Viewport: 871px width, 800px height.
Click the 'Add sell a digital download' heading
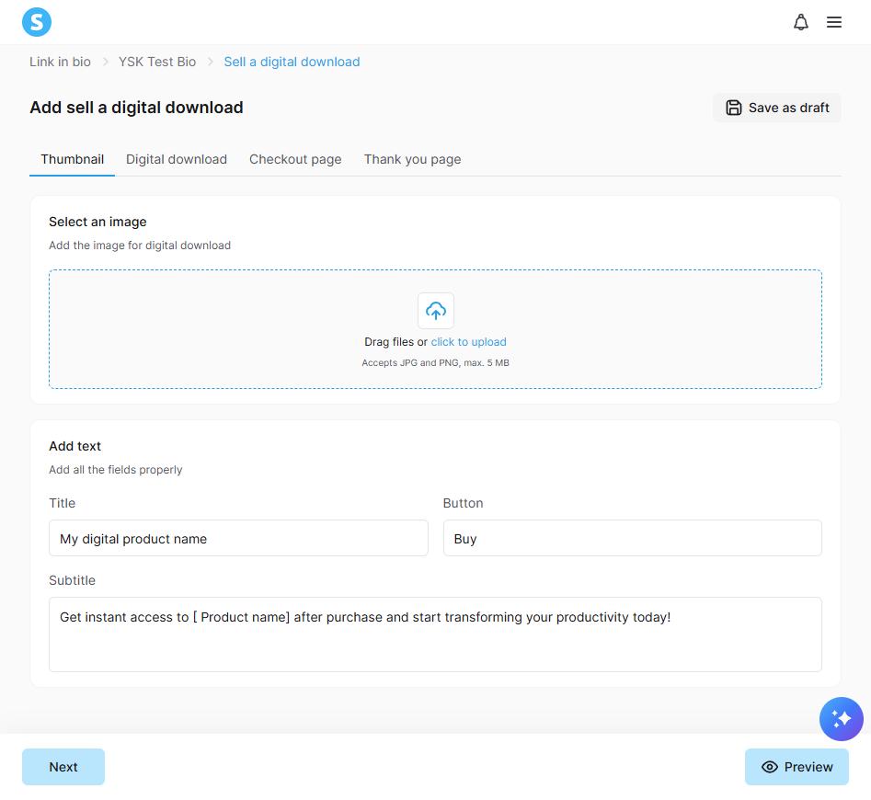tap(137, 108)
